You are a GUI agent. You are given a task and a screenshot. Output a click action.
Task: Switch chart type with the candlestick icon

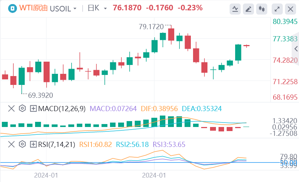click(262, 9)
